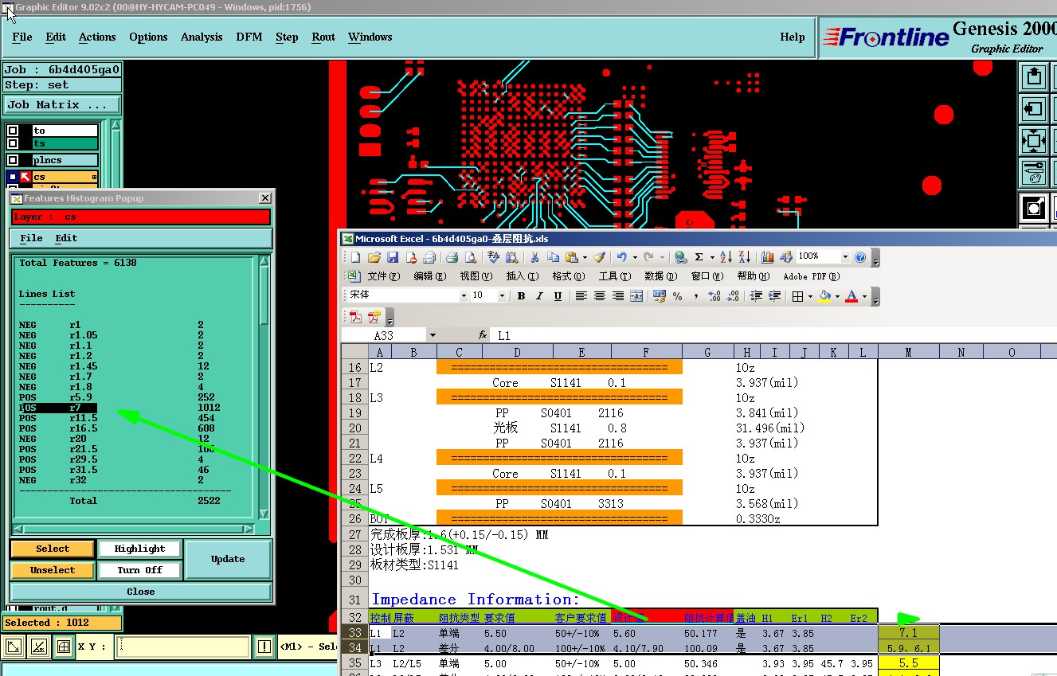Open the Excel Name Box dropdown arrow
1057x676 pixels.
pyautogui.click(x=433, y=335)
